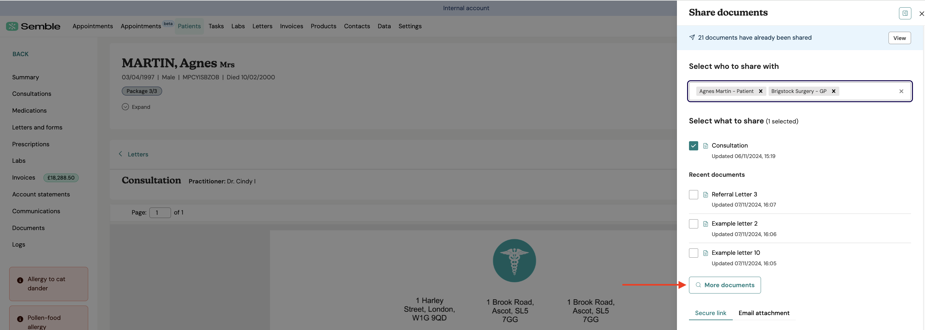Tick the Example letter 2 checkbox
This screenshot has height=330, width=925.
(693, 224)
